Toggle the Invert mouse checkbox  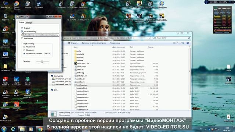(x=22, y=38)
